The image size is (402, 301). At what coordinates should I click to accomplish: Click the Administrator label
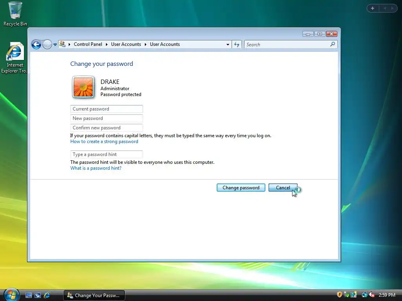click(x=115, y=89)
